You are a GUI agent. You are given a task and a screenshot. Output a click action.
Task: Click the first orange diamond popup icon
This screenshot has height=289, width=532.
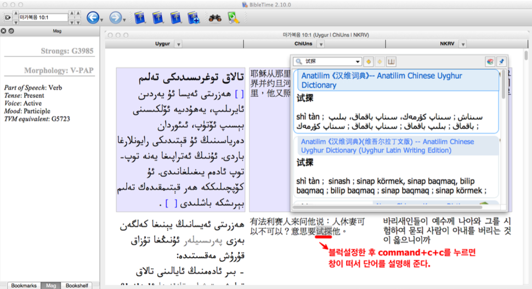[x=369, y=62]
